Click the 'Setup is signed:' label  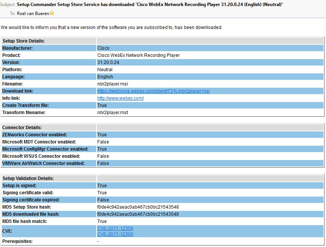19,186
